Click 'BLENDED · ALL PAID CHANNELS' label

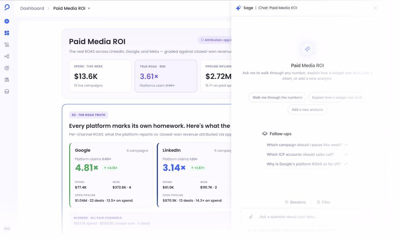click(x=98, y=218)
